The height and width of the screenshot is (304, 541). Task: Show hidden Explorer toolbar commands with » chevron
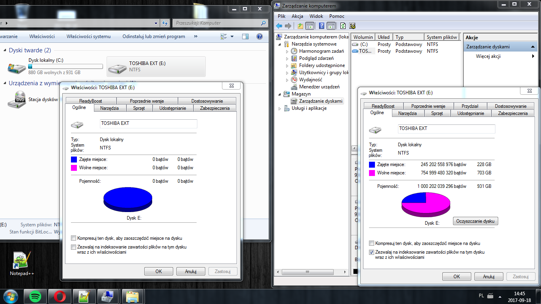[x=196, y=36]
